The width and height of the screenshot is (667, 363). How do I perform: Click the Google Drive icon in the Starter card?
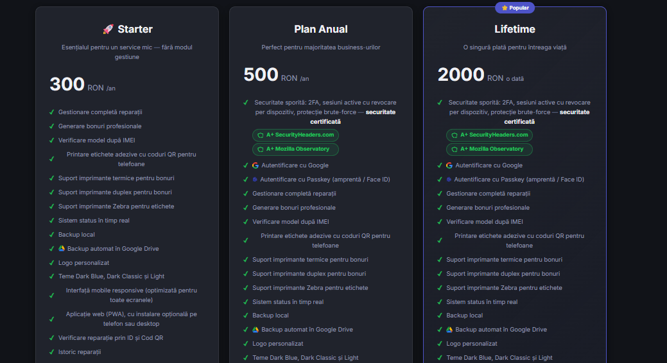click(62, 249)
